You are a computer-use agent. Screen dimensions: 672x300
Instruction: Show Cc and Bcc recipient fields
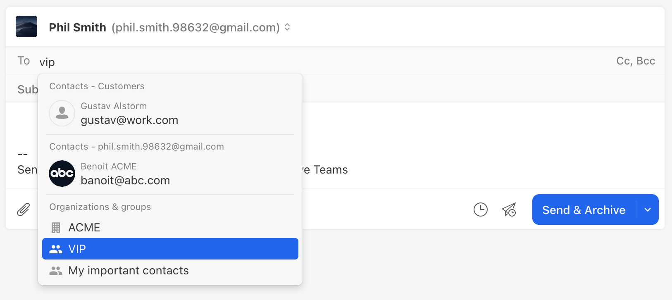636,61
